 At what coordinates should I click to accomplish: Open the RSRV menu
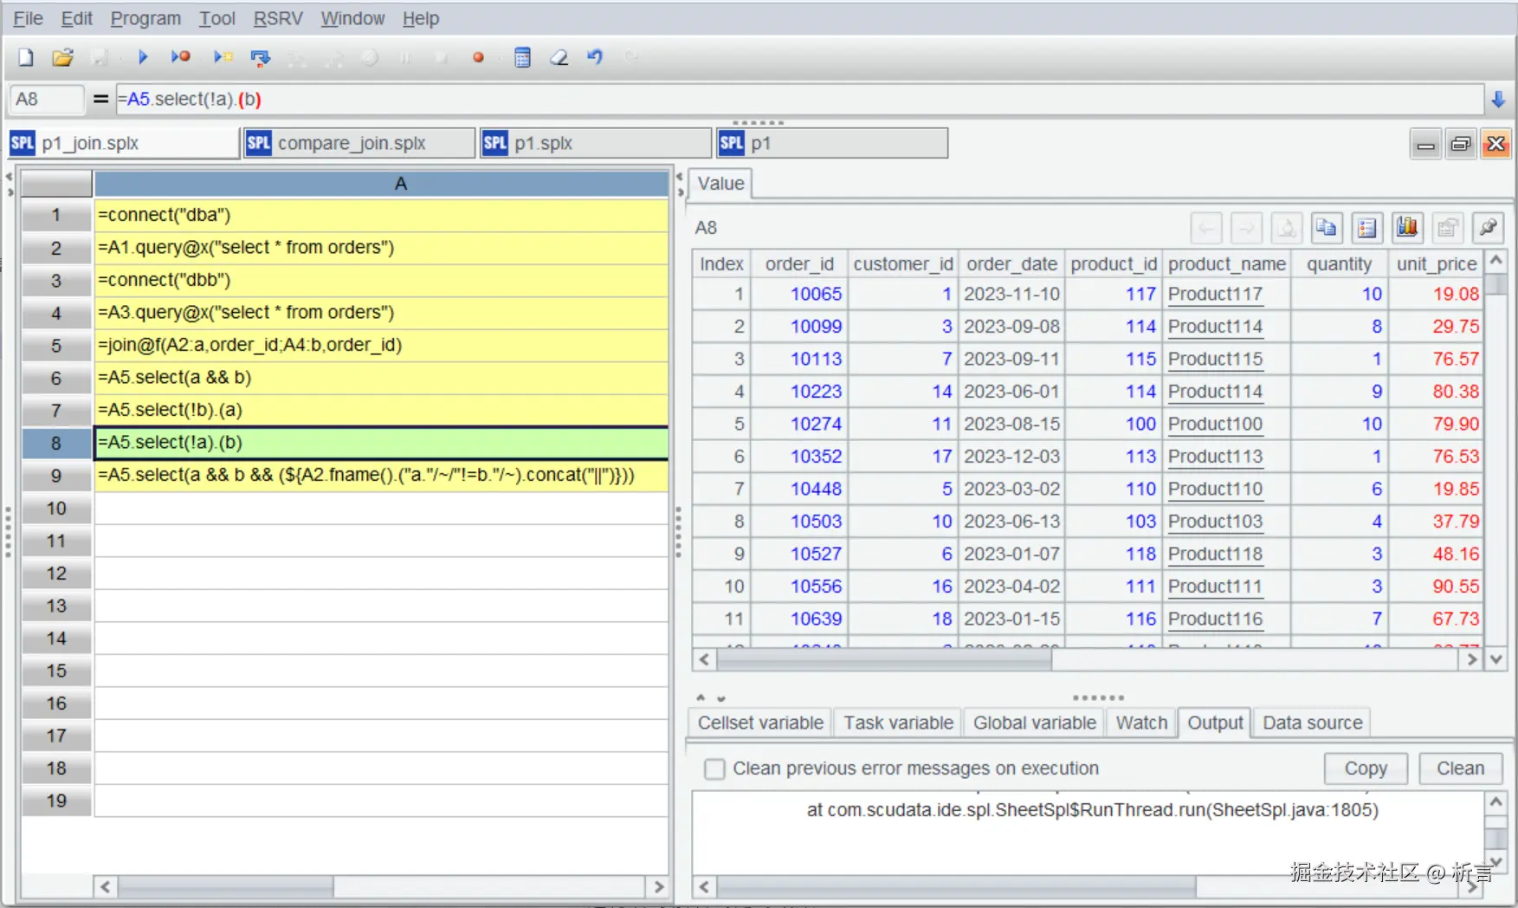(278, 18)
